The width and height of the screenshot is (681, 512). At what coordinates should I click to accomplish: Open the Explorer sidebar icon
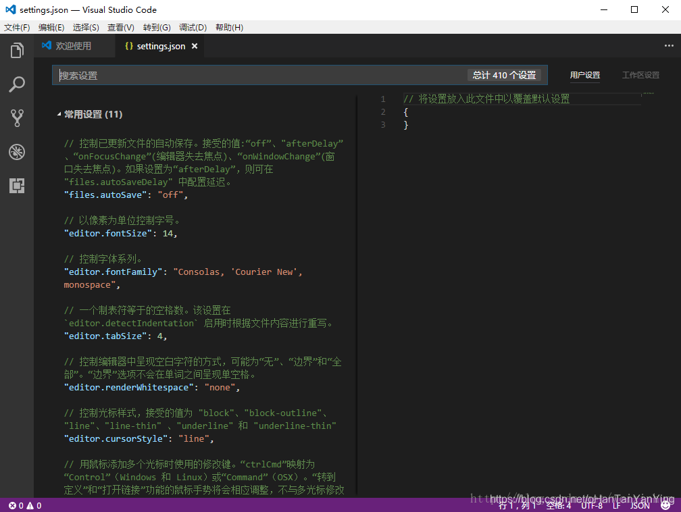[17, 49]
